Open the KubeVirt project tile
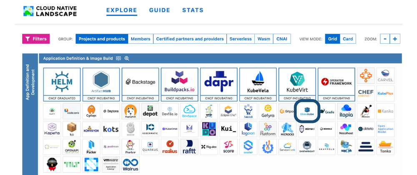The width and height of the screenshot is (417, 175). (x=297, y=84)
